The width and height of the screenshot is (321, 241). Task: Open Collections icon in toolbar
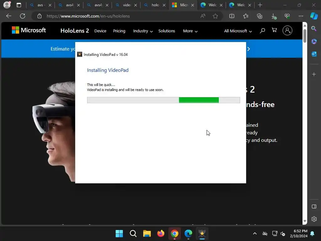pos(260,16)
